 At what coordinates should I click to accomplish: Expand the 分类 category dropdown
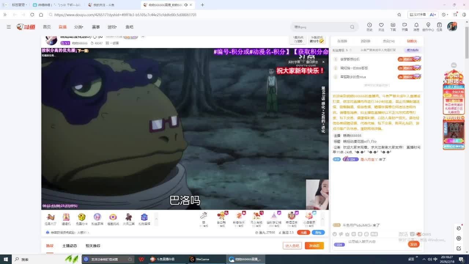click(x=78, y=27)
